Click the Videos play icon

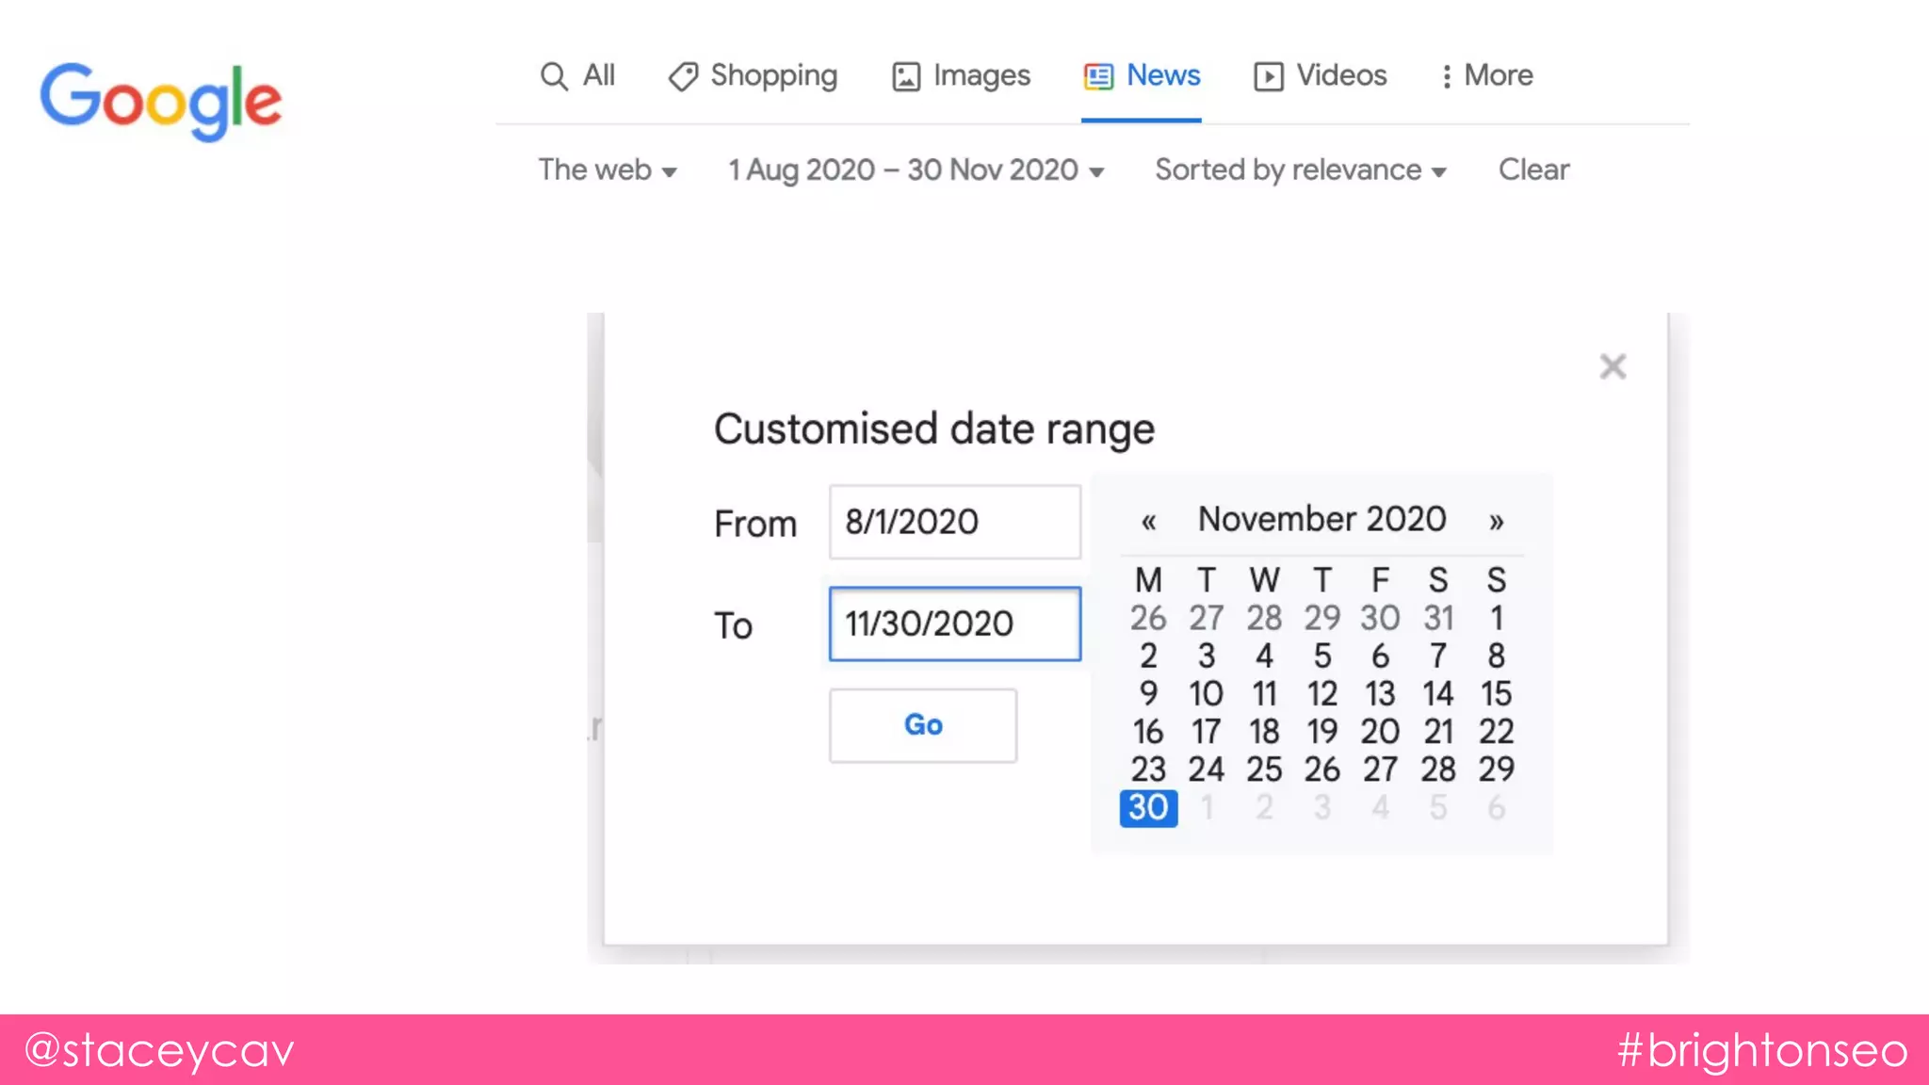tap(1268, 76)
